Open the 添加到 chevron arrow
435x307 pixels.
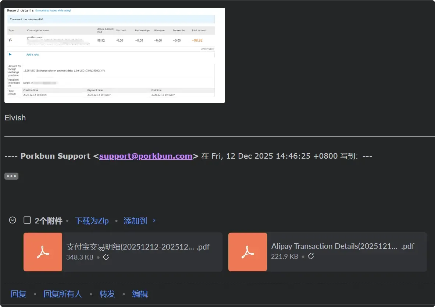tap(154, 220)
